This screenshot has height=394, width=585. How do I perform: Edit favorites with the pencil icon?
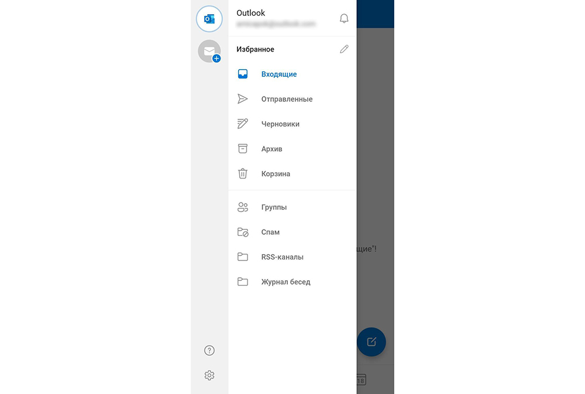point(344,49)
